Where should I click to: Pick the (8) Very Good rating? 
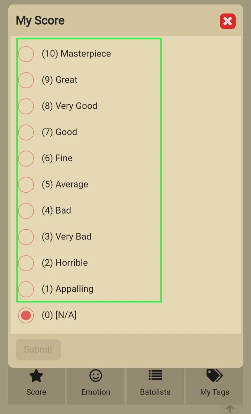click(26, 106)
